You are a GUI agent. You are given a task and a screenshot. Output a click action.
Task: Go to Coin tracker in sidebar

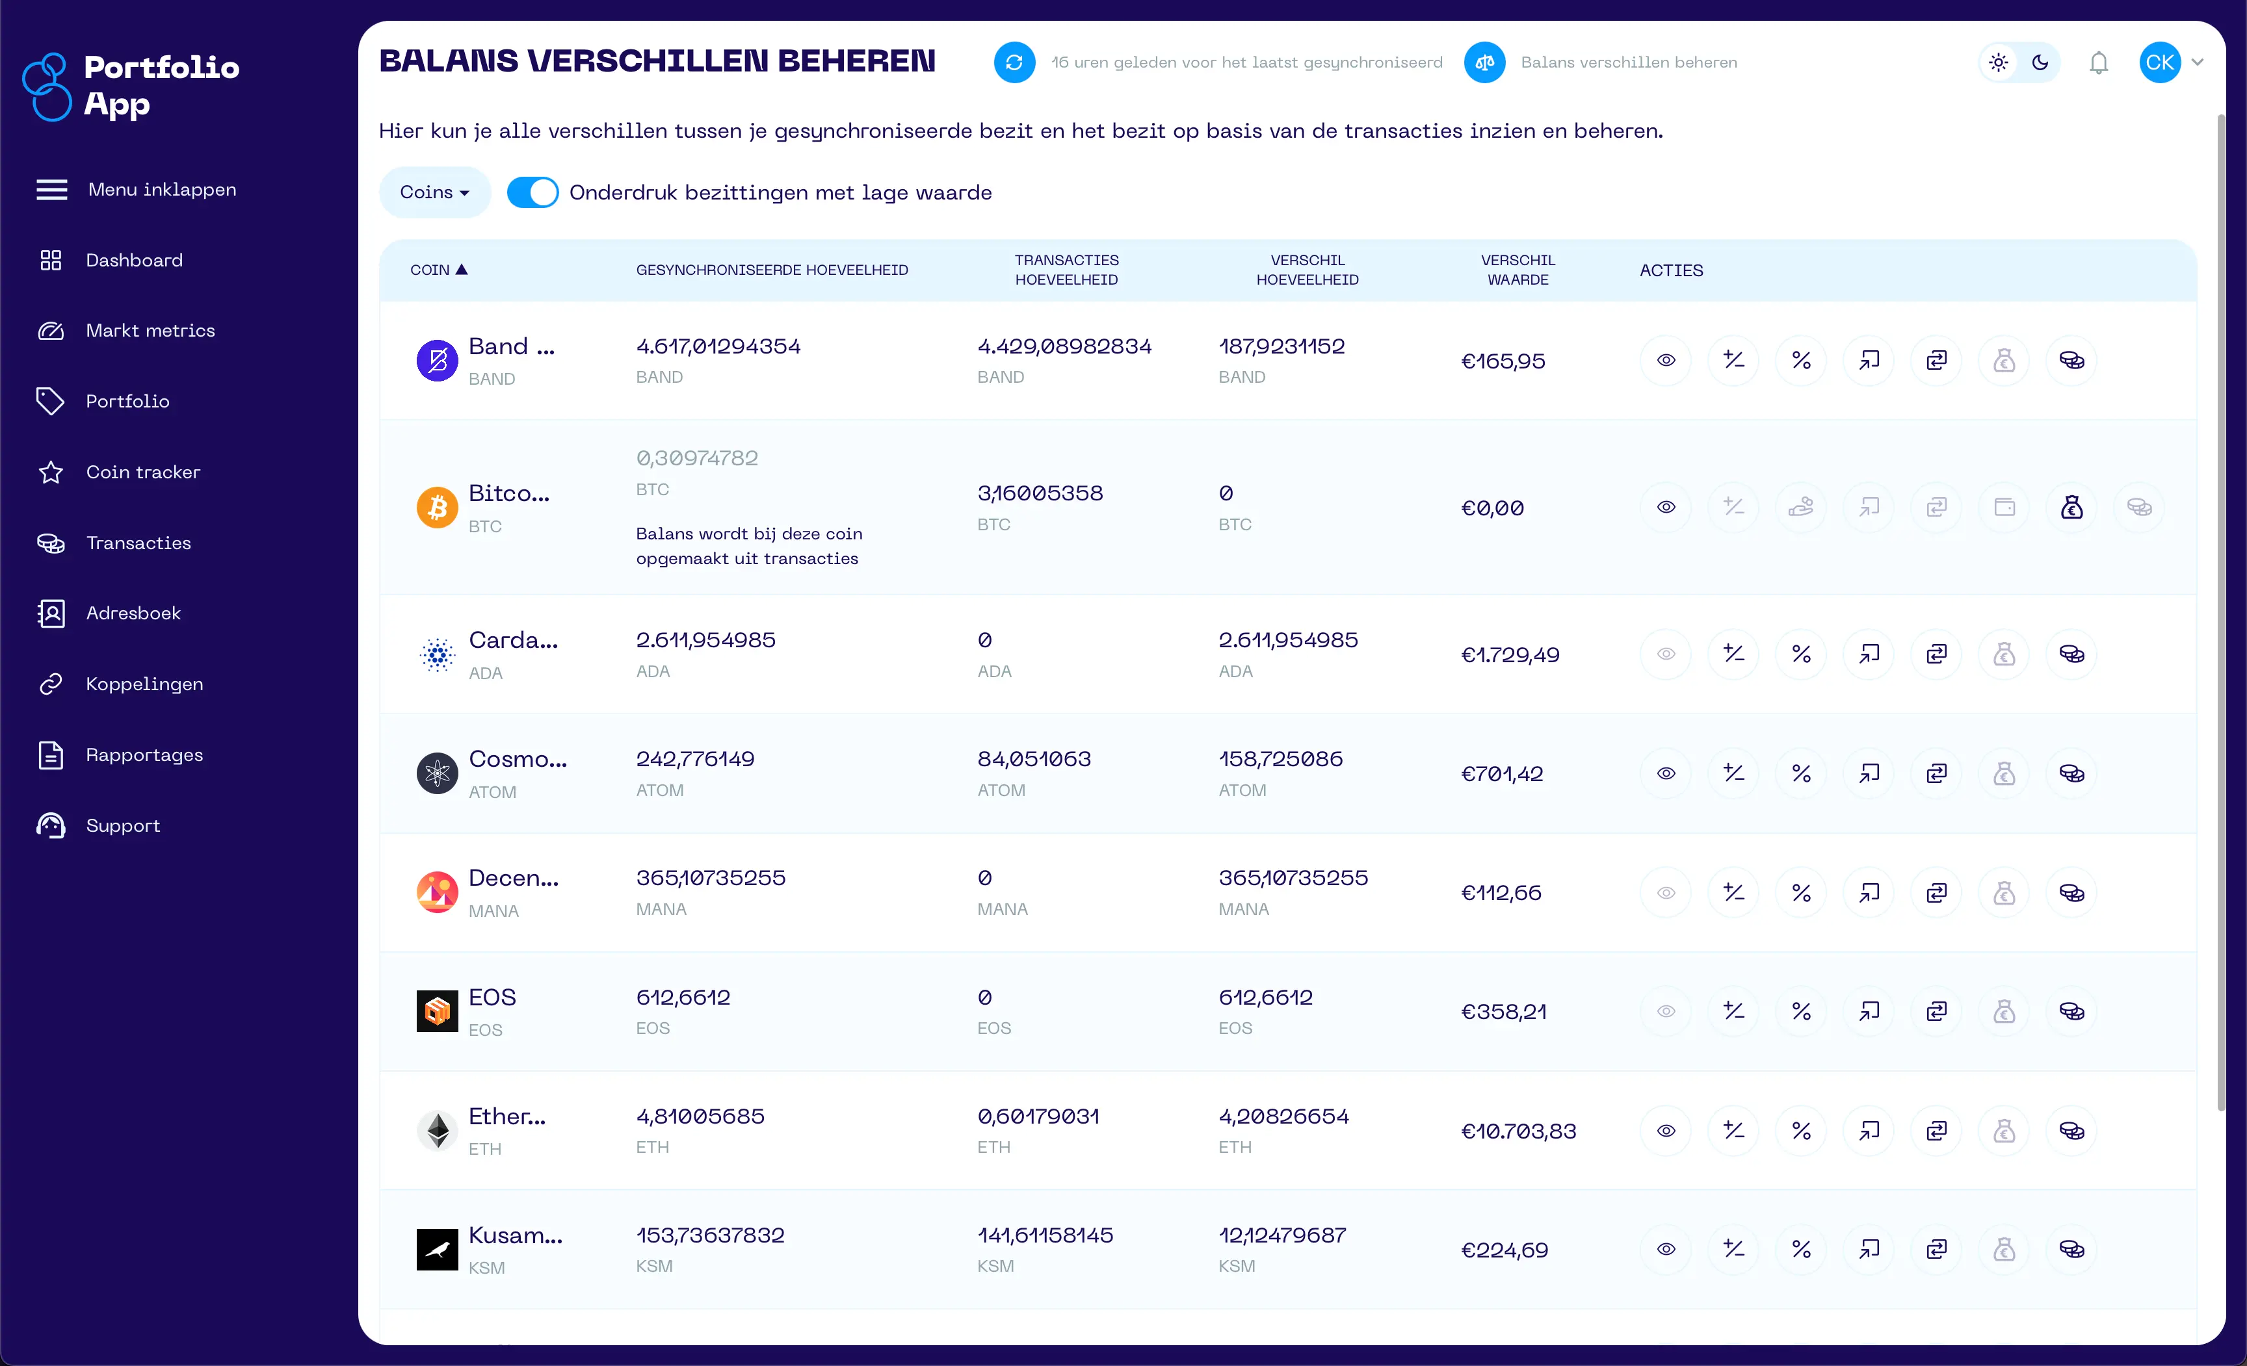(x=142, y=472)
